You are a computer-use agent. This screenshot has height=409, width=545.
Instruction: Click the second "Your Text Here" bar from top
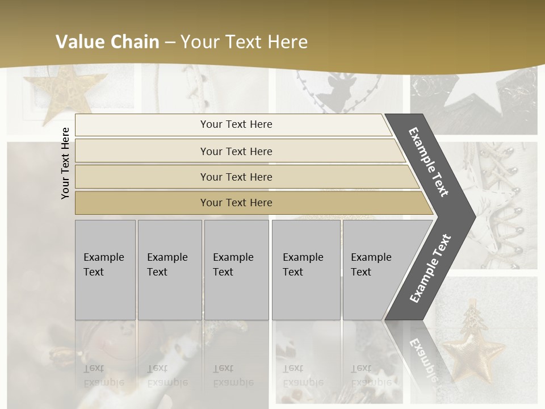tap(236, 151)
